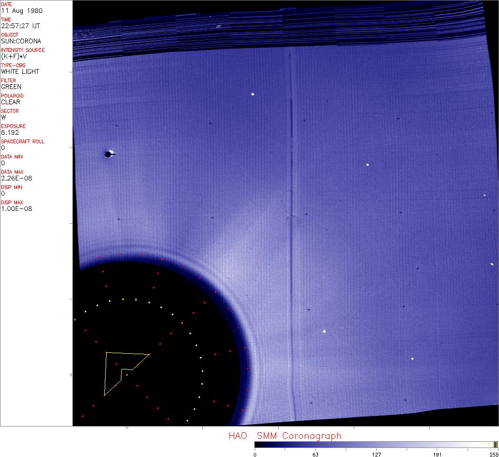Screen dimensions: 499x457
Task: Select the DISP MAX value 1.00E-08
Action: pyautogui.click(x=17, y=209)
